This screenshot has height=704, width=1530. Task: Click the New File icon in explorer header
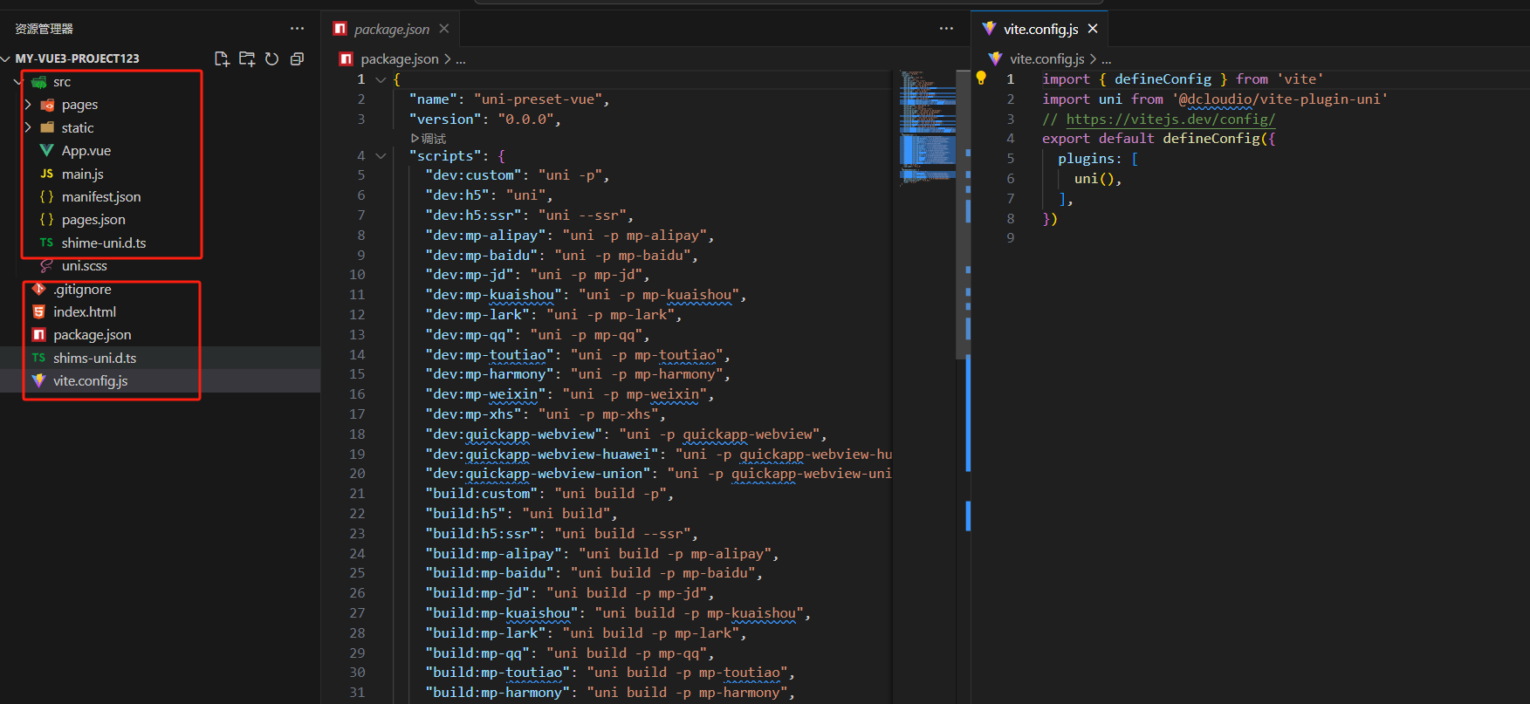tap(222, 58)
